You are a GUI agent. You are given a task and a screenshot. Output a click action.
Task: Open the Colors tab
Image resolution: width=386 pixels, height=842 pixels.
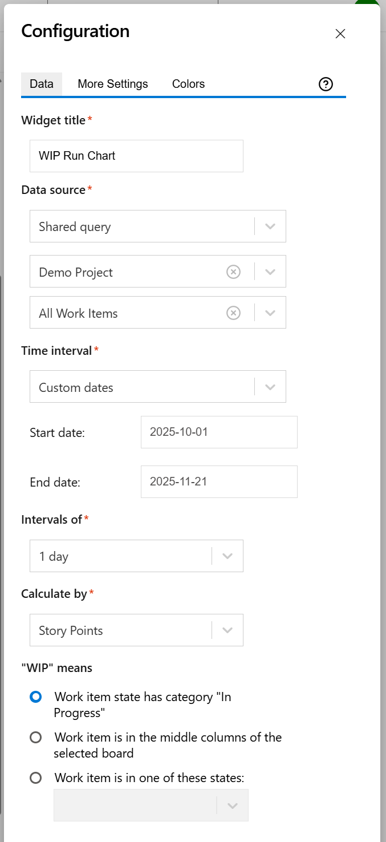pyautogui.click(x=188, y=84)
